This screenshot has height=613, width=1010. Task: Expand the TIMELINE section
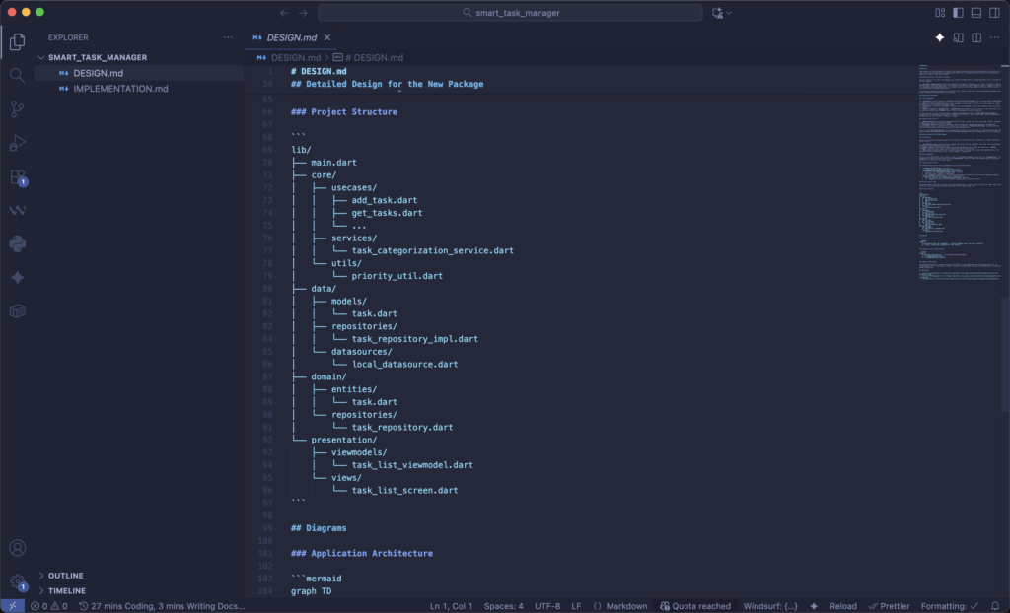[x=66, y=590]
